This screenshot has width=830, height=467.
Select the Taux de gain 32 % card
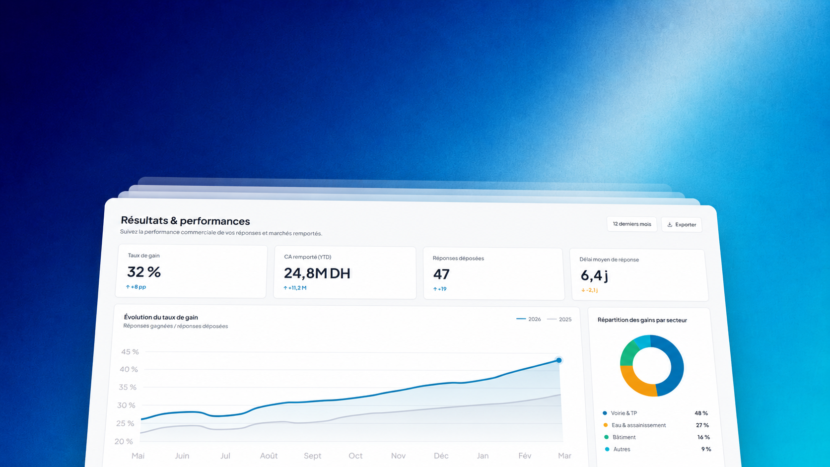tap(191, 271)
